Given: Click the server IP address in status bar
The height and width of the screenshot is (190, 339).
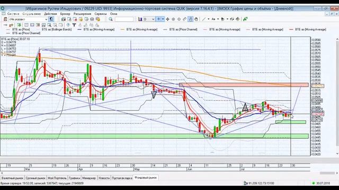Looking at the screenshot, I should click(261, 183).
